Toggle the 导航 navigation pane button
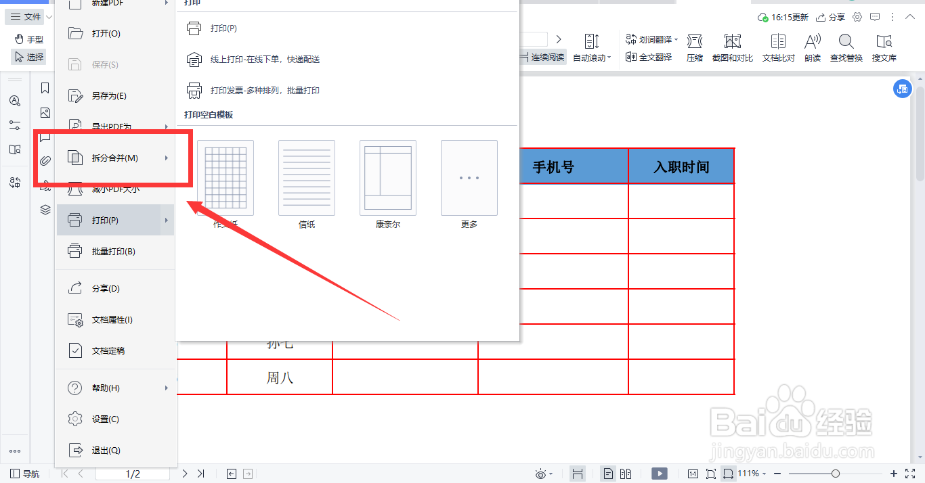Viewport: 925px width, 483px height. pyautogui.click(x=25, y=474)
